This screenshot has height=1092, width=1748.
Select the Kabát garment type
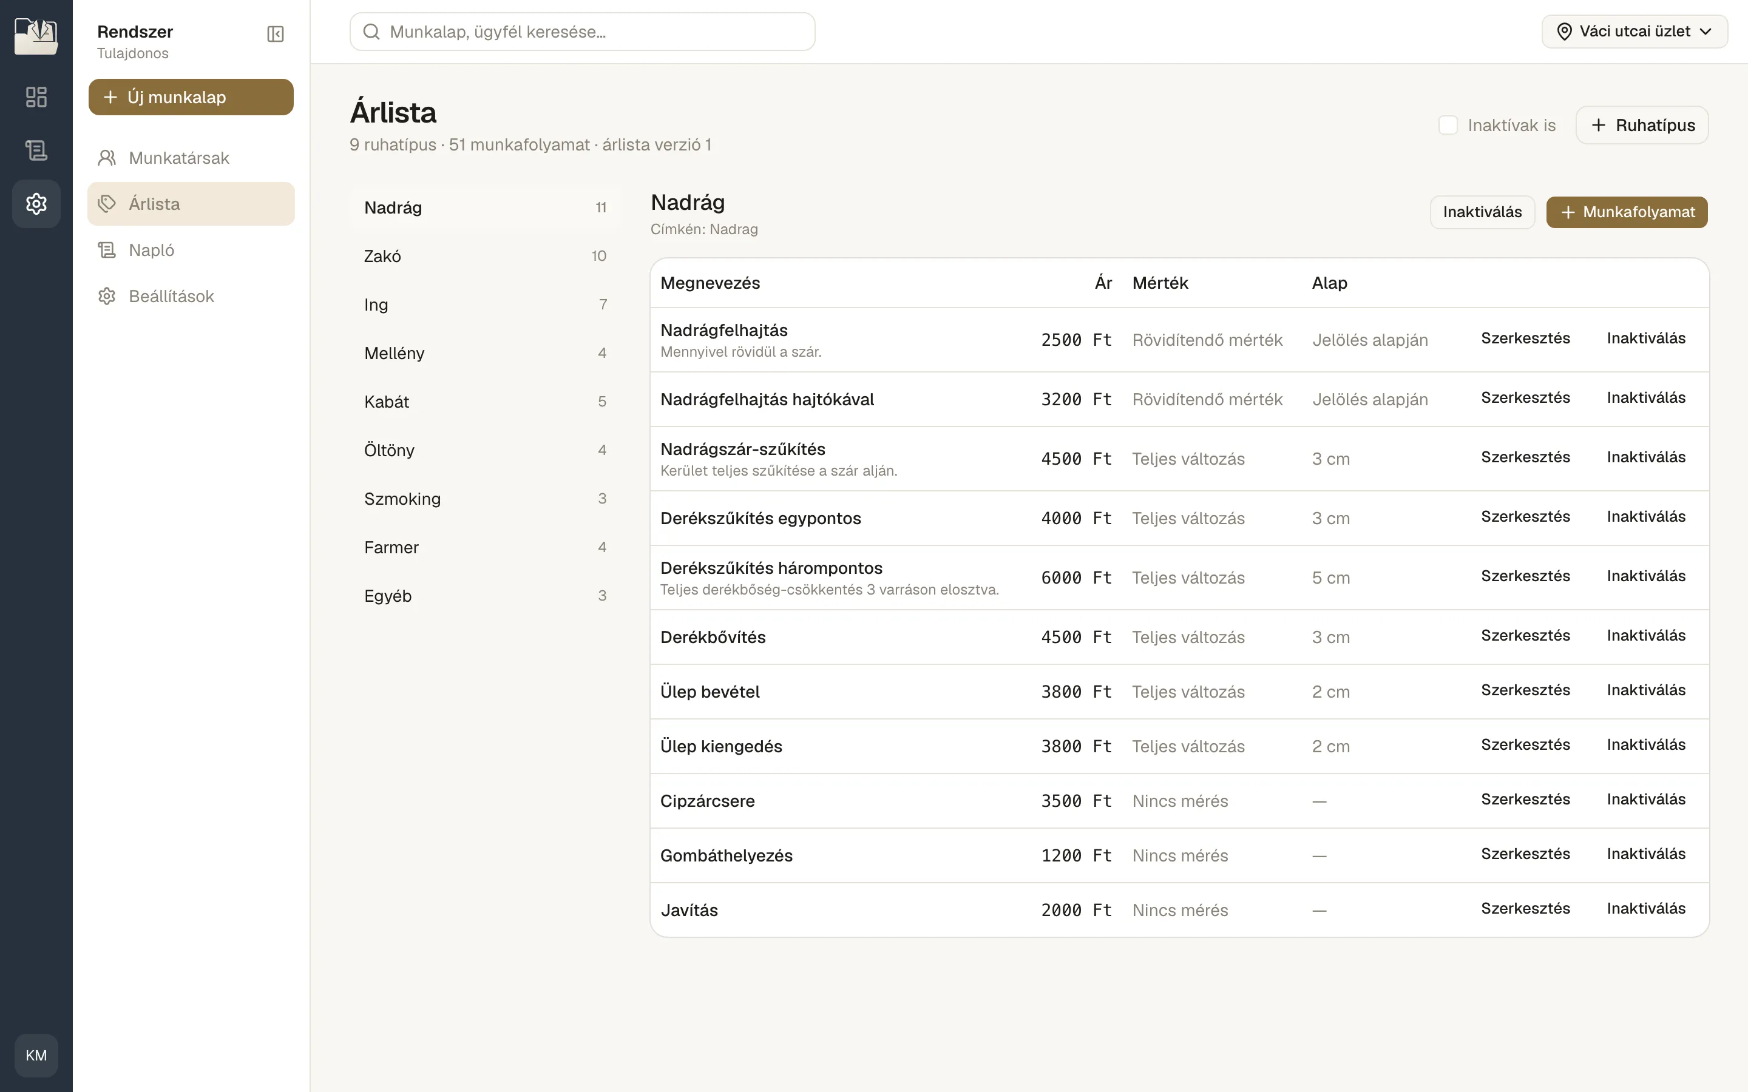click(486, 402)
